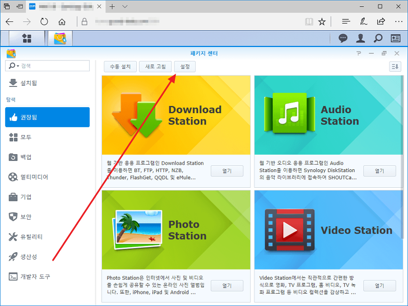Viewport: 408px width, 306px height.
Task: Click the 수동 설치 button
Action: coord(120,67)
